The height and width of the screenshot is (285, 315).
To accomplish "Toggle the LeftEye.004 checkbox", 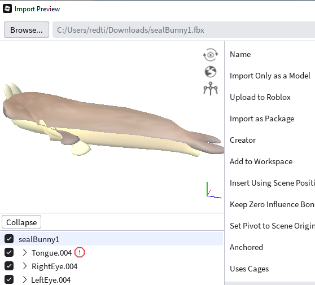I will point(9,279).
